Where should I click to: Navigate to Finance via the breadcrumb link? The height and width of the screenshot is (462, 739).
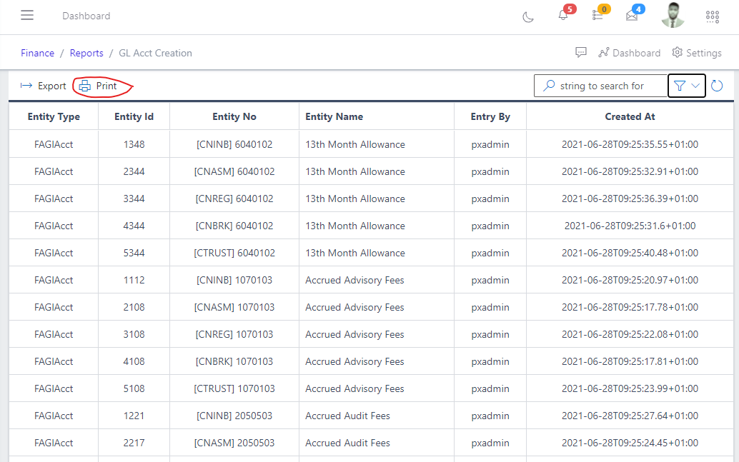pyautogui.click(x=37, y=52)
